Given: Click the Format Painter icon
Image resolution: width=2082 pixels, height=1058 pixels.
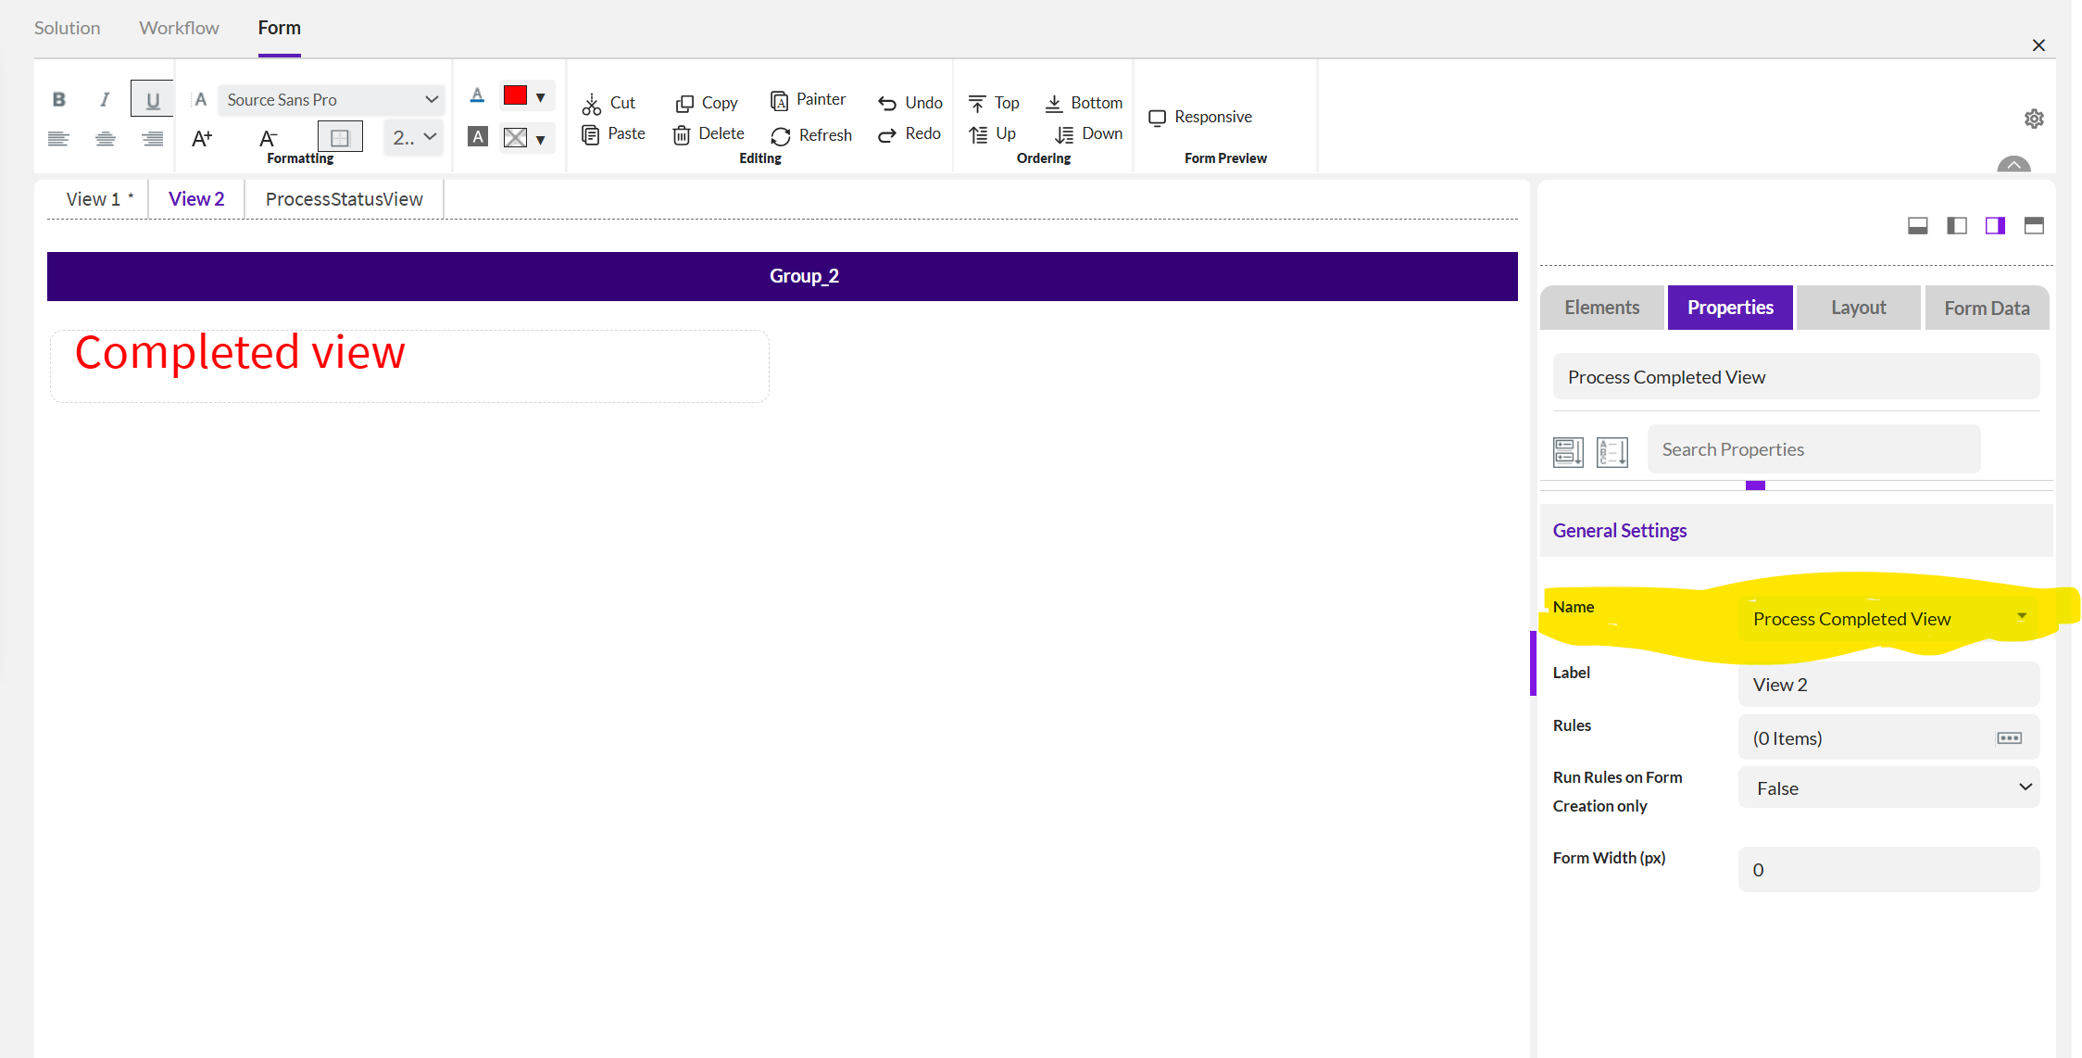Looking at the screenshot, I should [x=779, y=100].
